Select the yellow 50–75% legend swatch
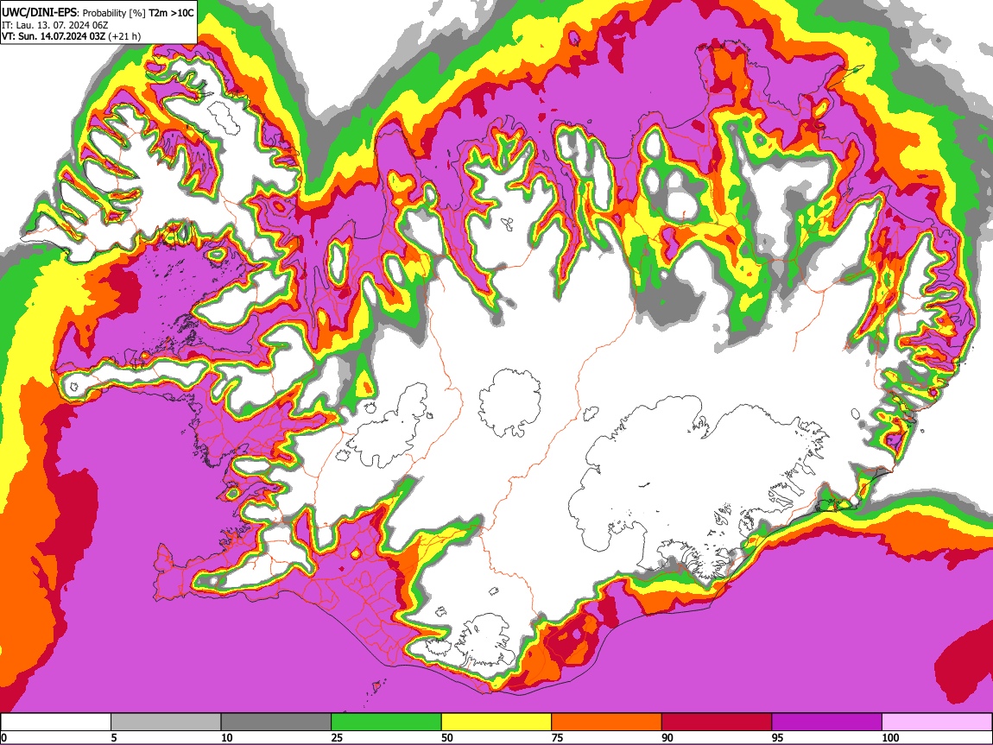Image resolution: width=993 pixels, height=745 pixels. click(x=496, y=722)
